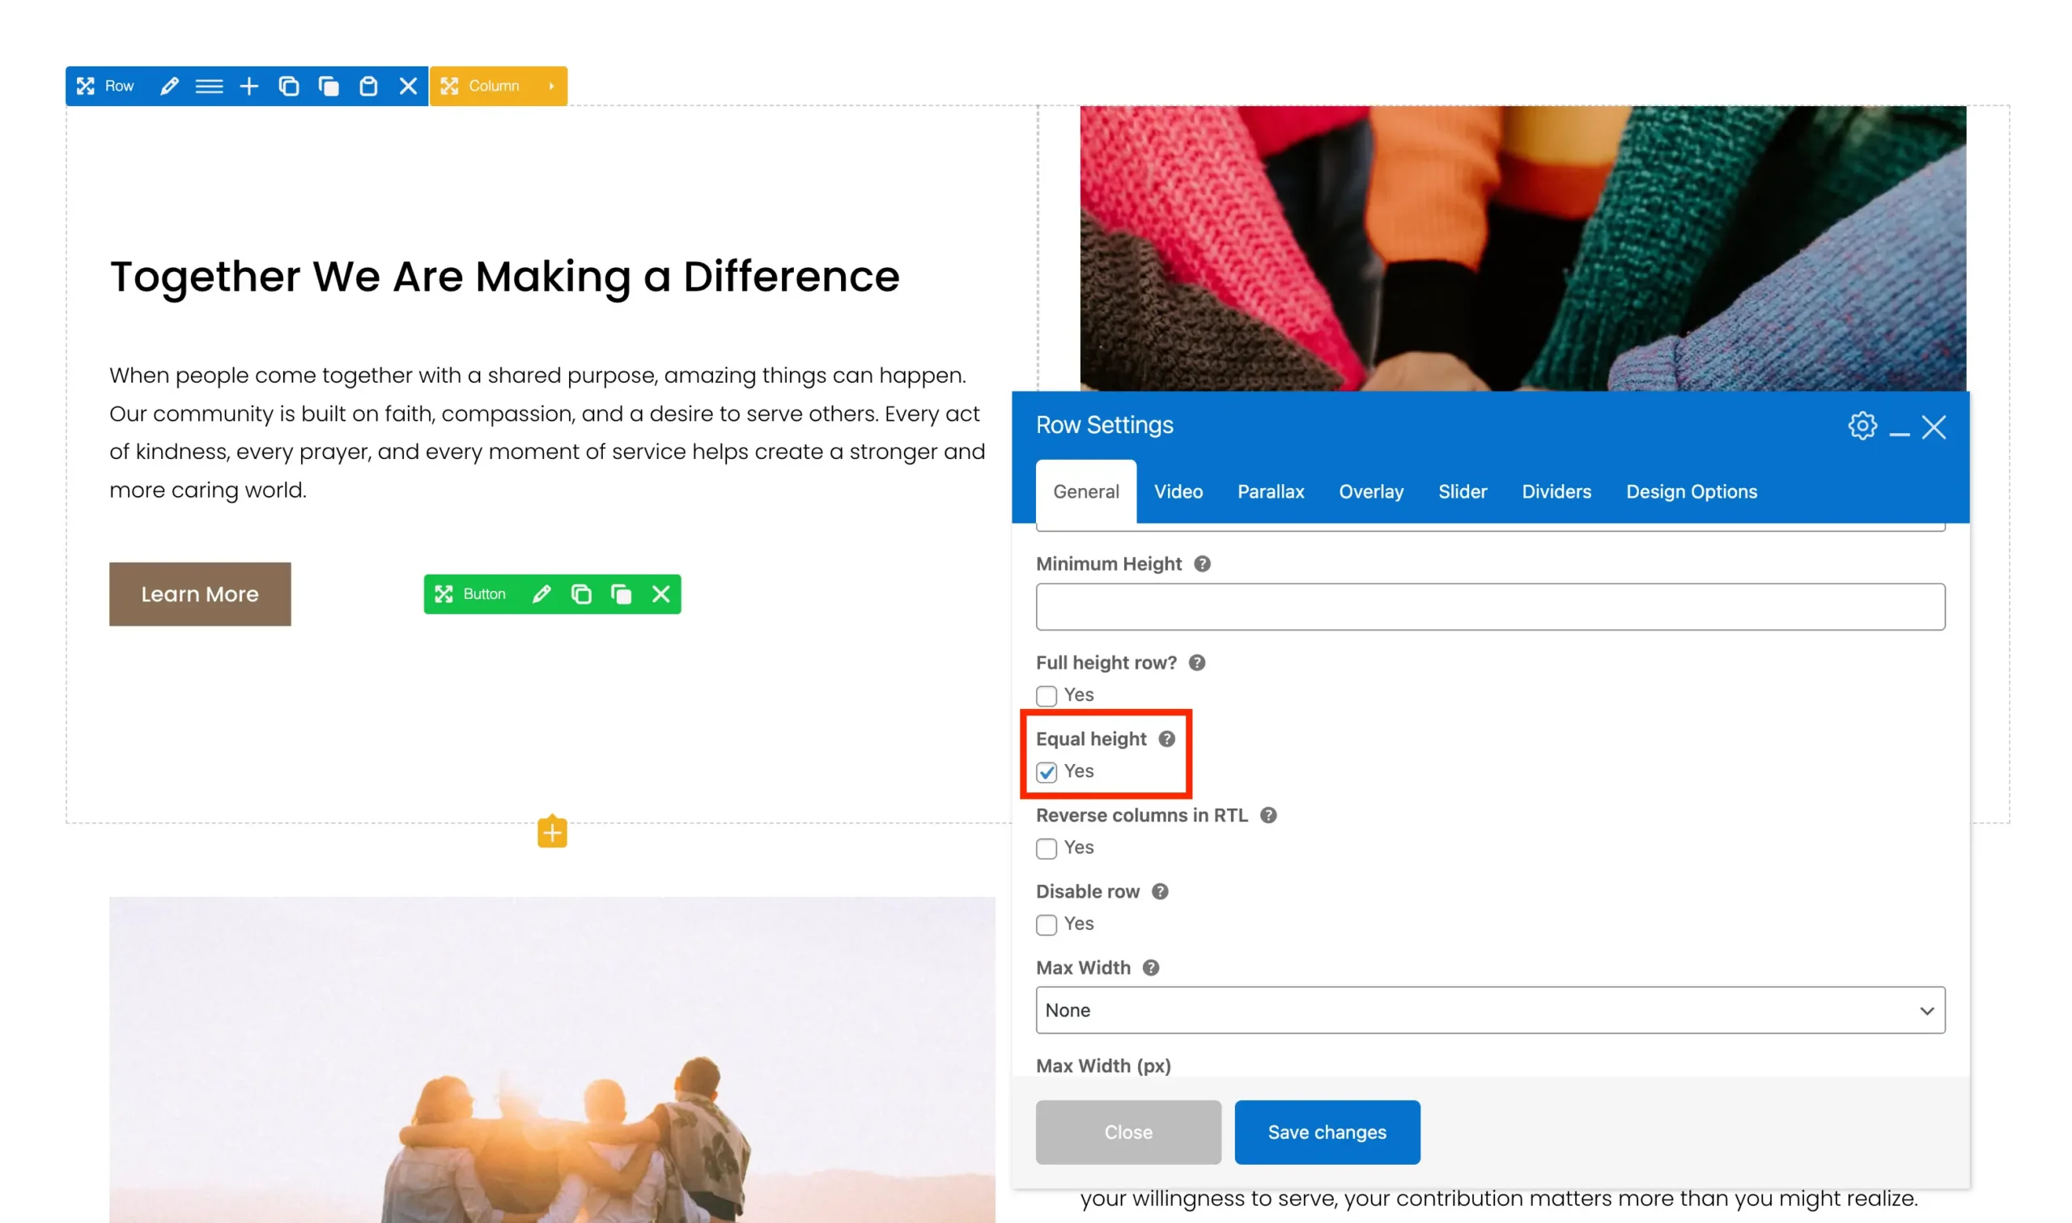The image size is (2072, 1223).
Task: Expand the Column control arrow
Action: click(x=551, y=86)
